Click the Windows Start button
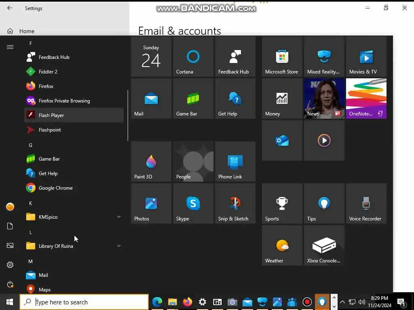This screenshot has width=414, height=310. click(x=10, y=302)
